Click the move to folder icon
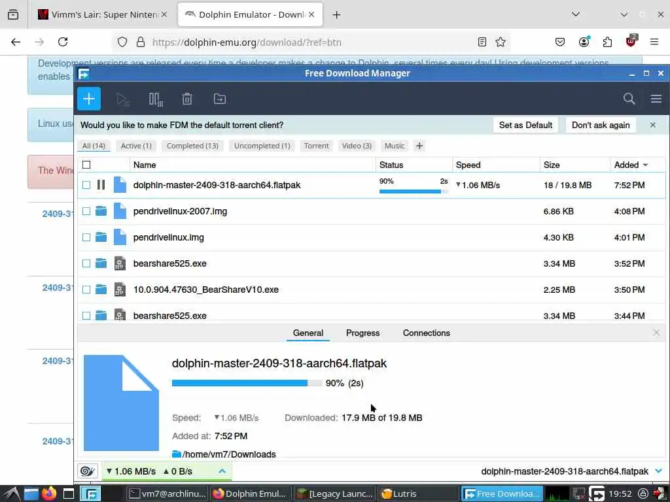Viewport: 670px width, 502px height. pos(220,99)
